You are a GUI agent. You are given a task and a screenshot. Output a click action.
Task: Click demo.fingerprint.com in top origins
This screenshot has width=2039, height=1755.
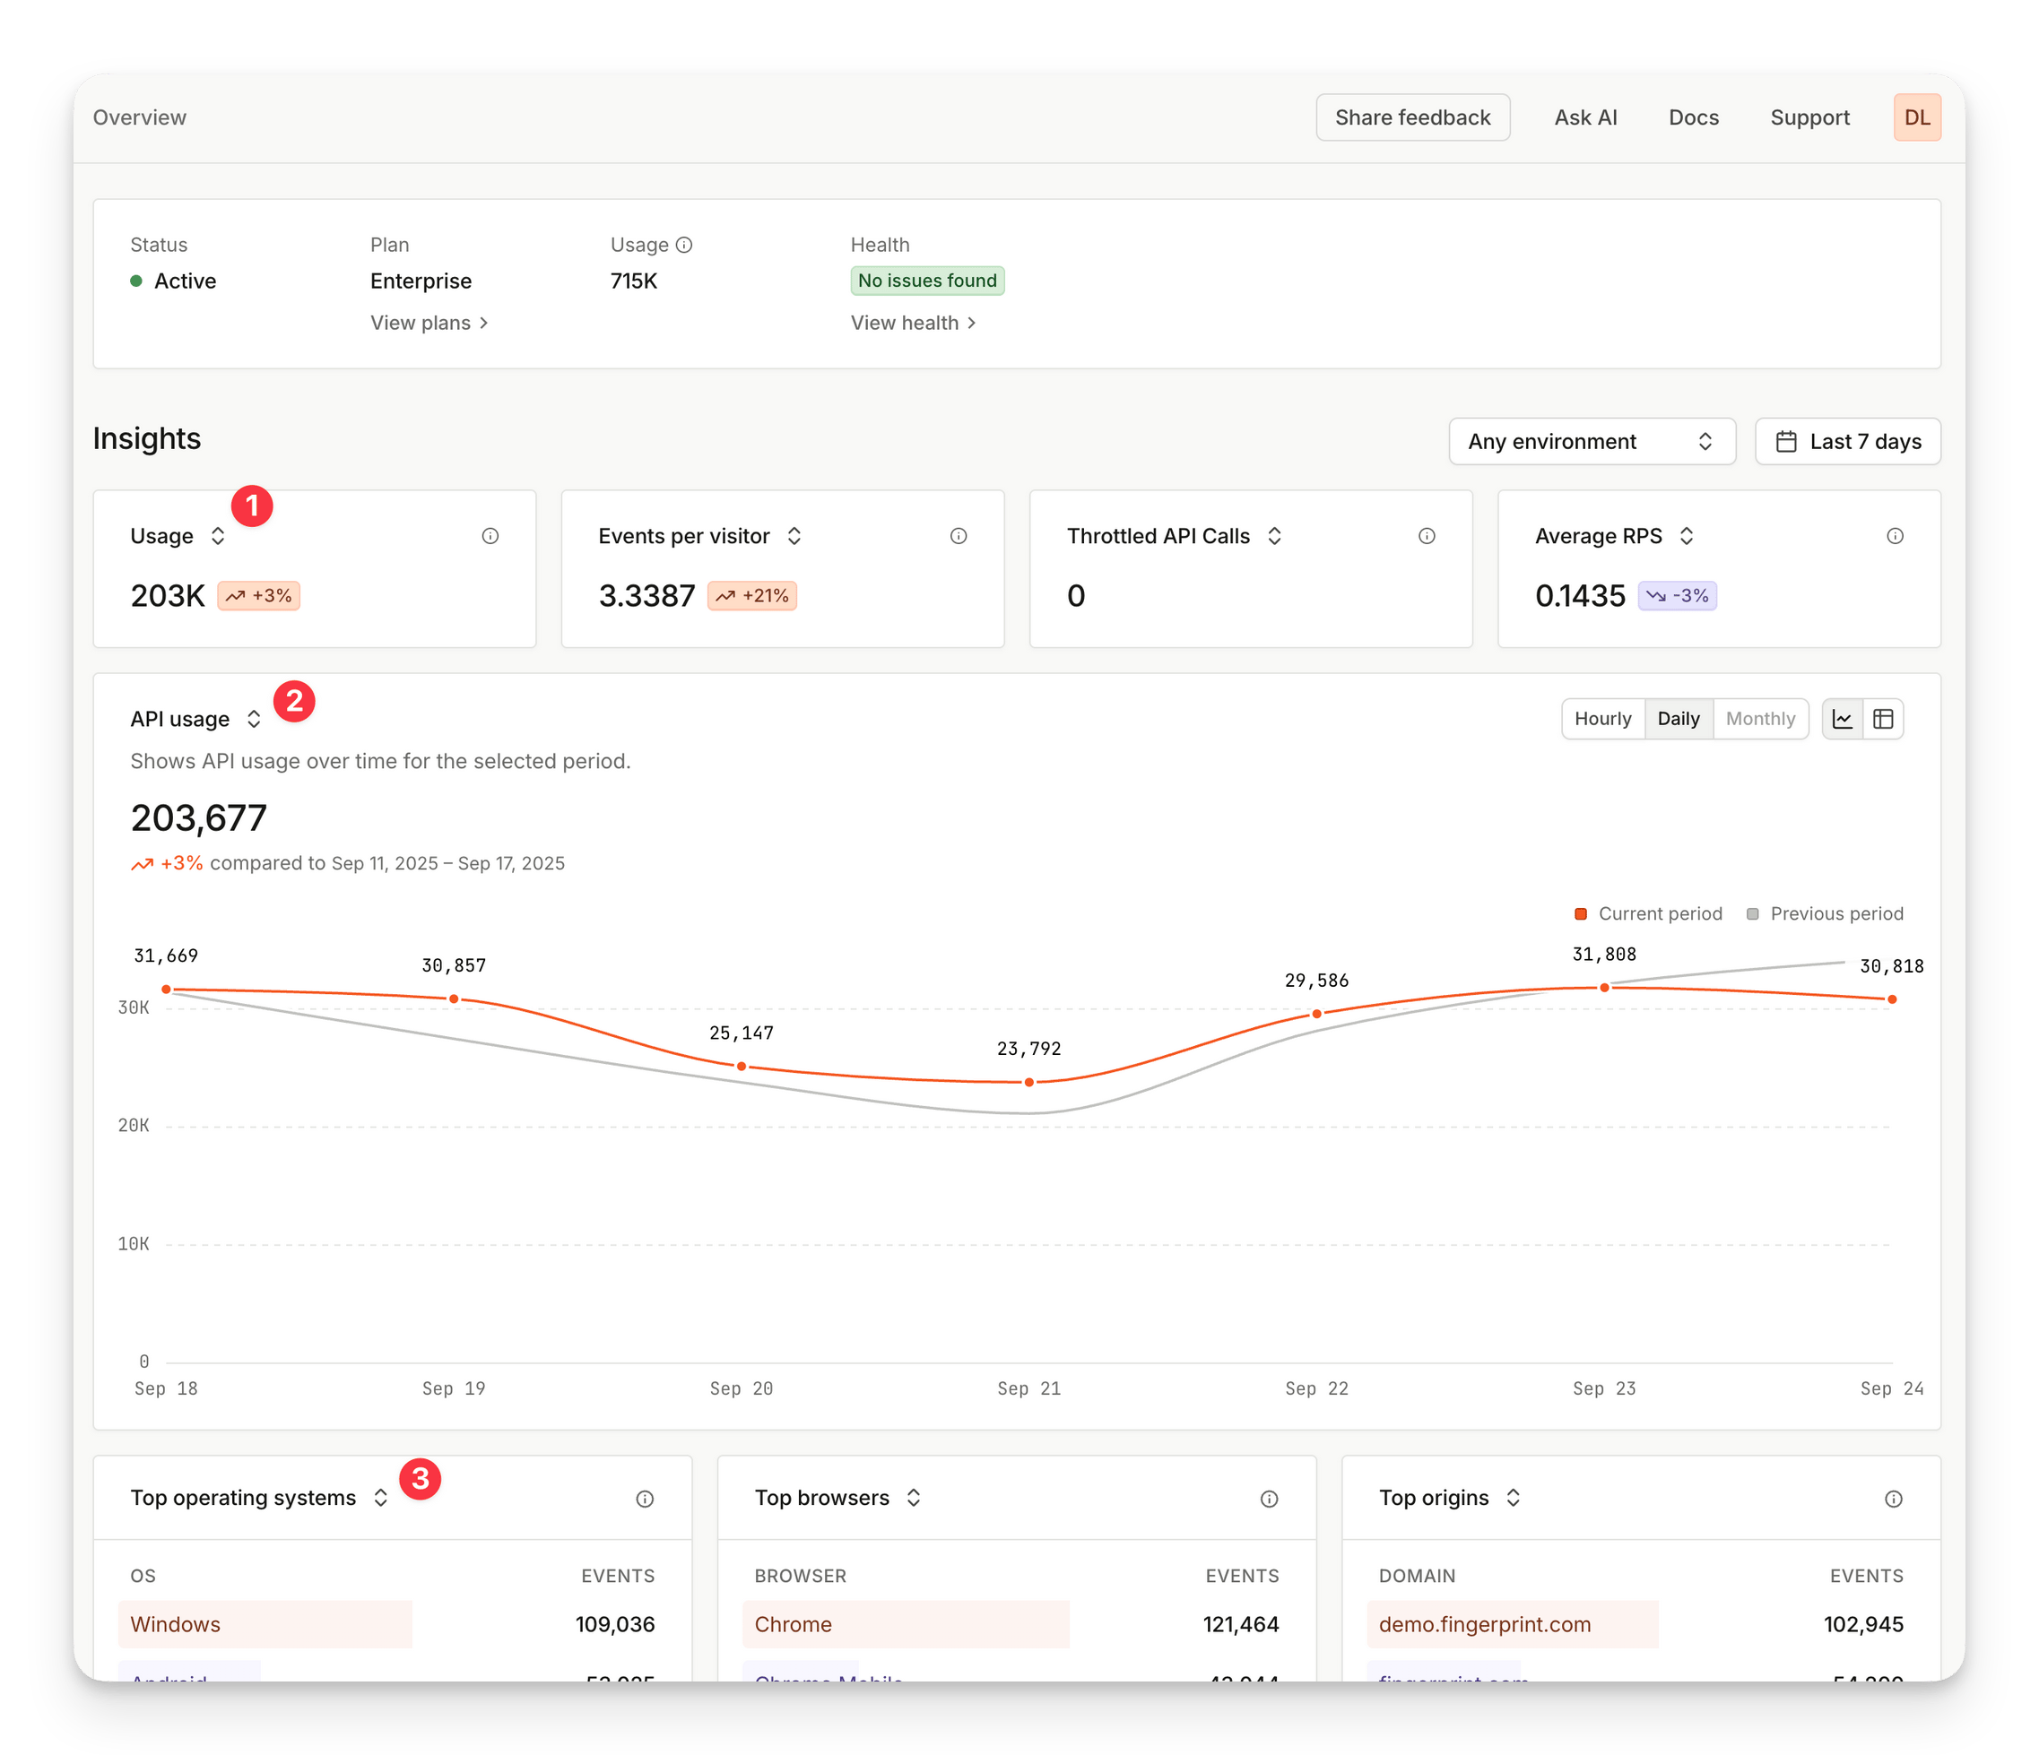tap(1484, 1625)
